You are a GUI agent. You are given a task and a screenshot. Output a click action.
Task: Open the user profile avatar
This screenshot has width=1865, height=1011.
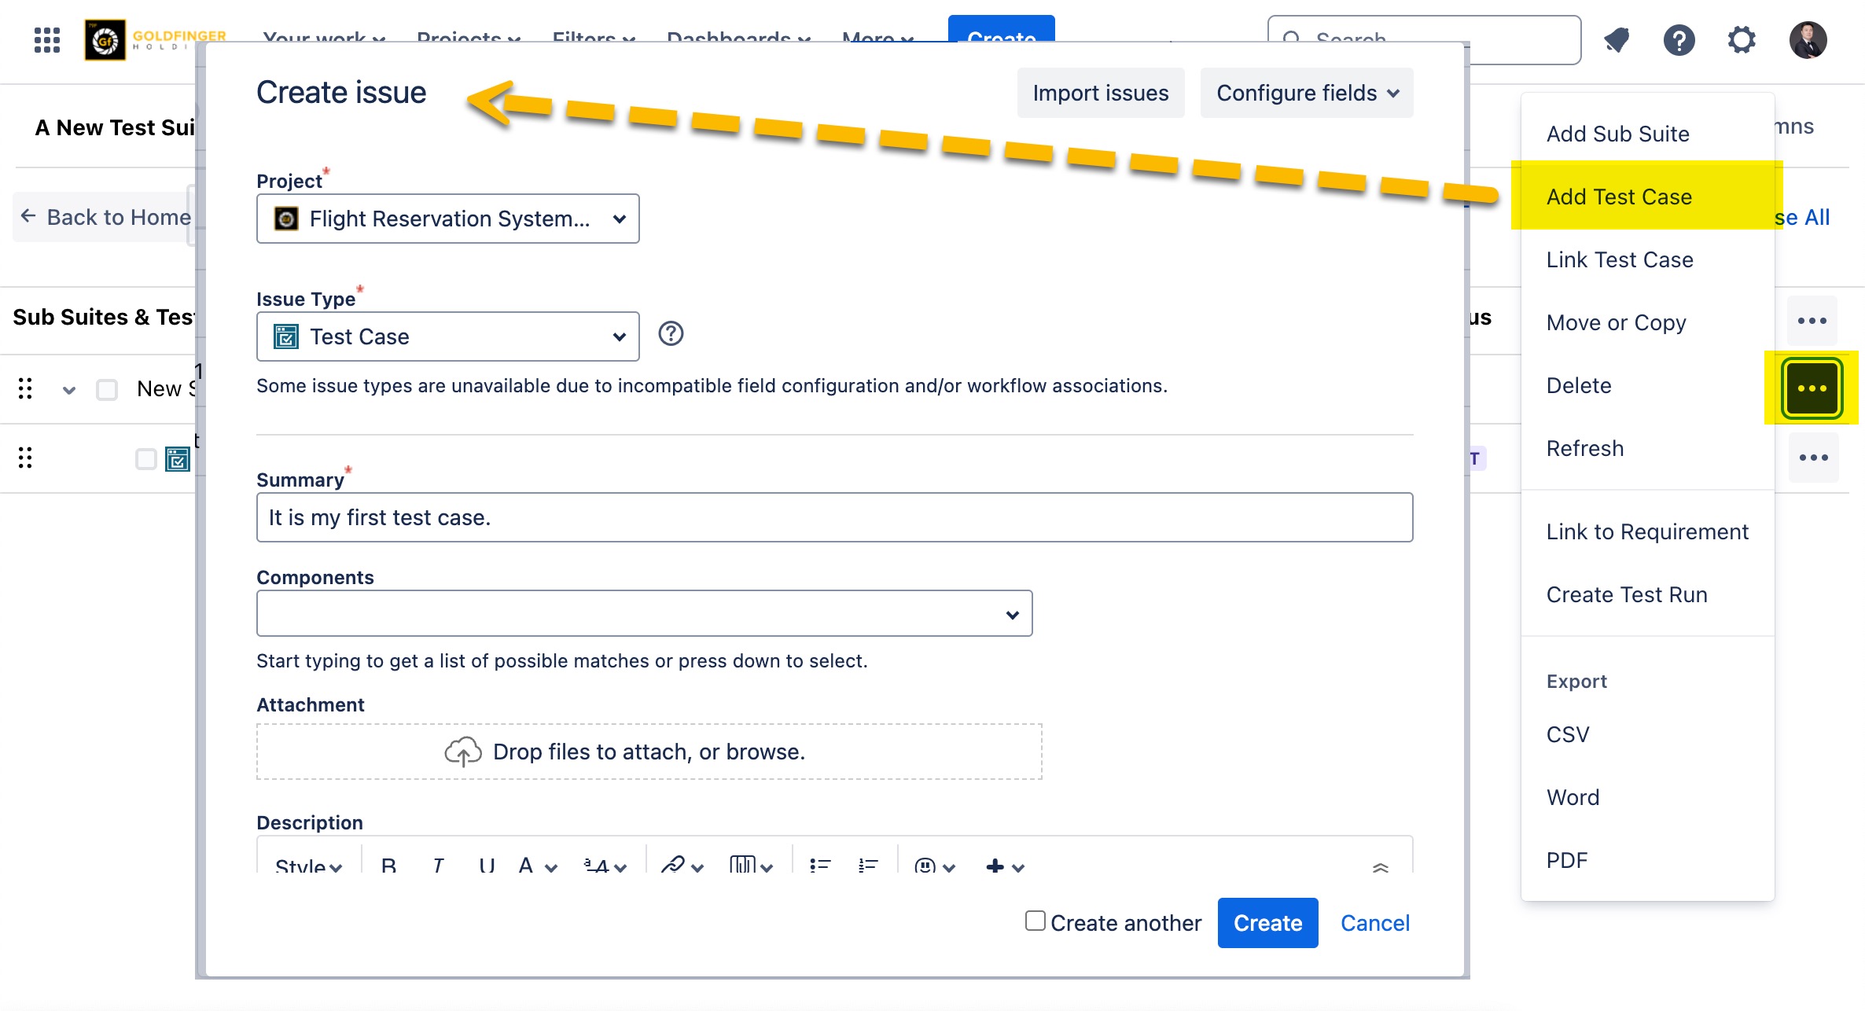click(x=1808, y=39)
